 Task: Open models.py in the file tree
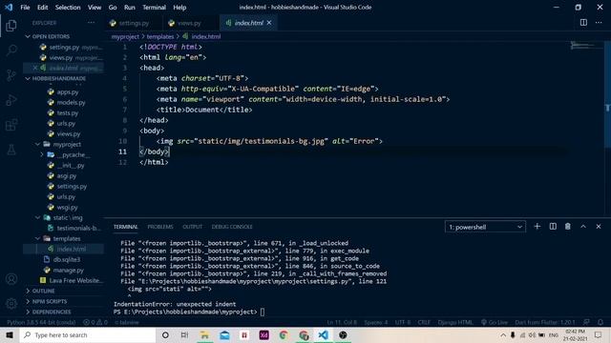pyautogui.click(x=71, y=102)
